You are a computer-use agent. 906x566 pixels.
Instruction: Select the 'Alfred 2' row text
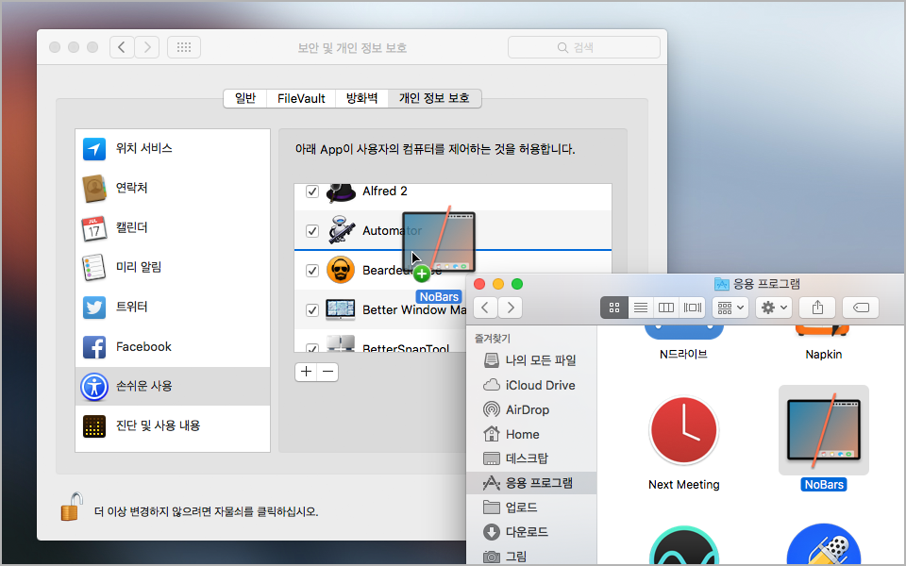click(385, 191)
